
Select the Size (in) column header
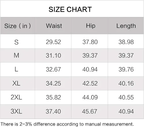click(18, 26)
